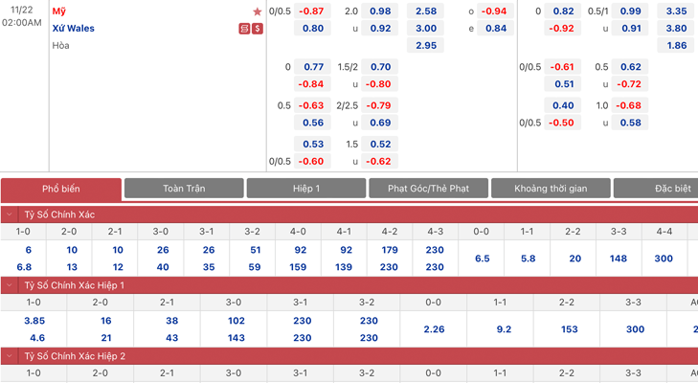
Task: Choose 6.8 odds under 1-0 score
Action: click(24, 267)
